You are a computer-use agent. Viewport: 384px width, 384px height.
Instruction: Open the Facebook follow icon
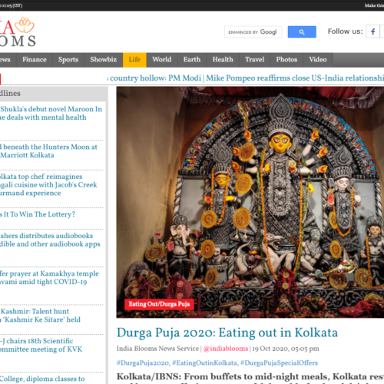[372, 31]
